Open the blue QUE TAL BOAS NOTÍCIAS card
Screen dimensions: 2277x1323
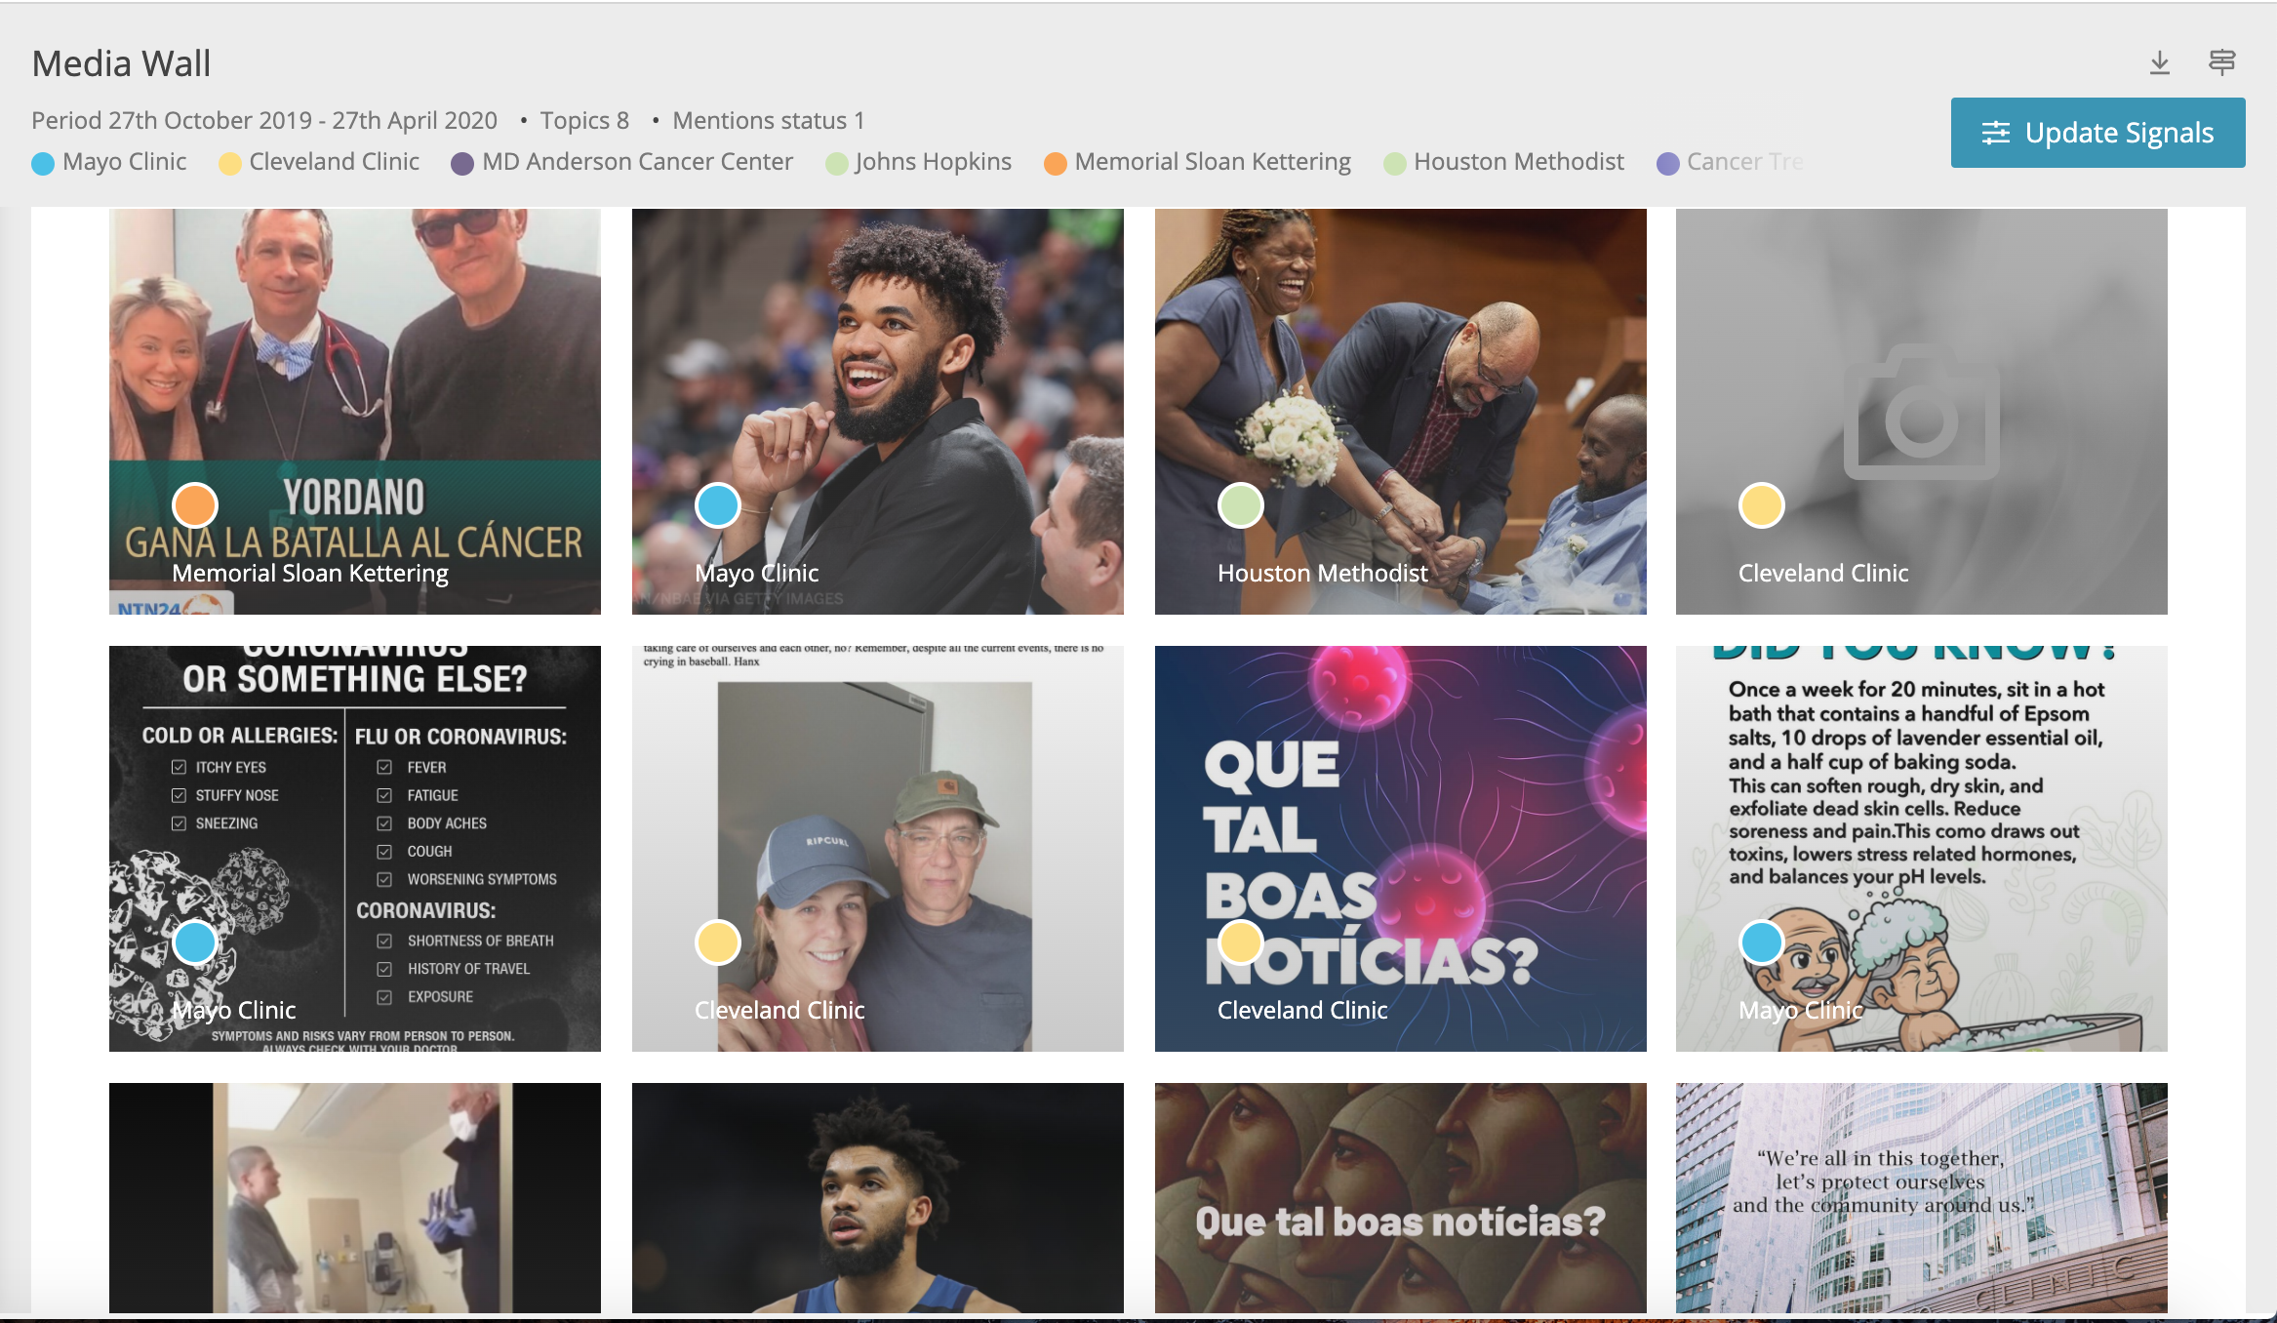[x=1401, y=849]
